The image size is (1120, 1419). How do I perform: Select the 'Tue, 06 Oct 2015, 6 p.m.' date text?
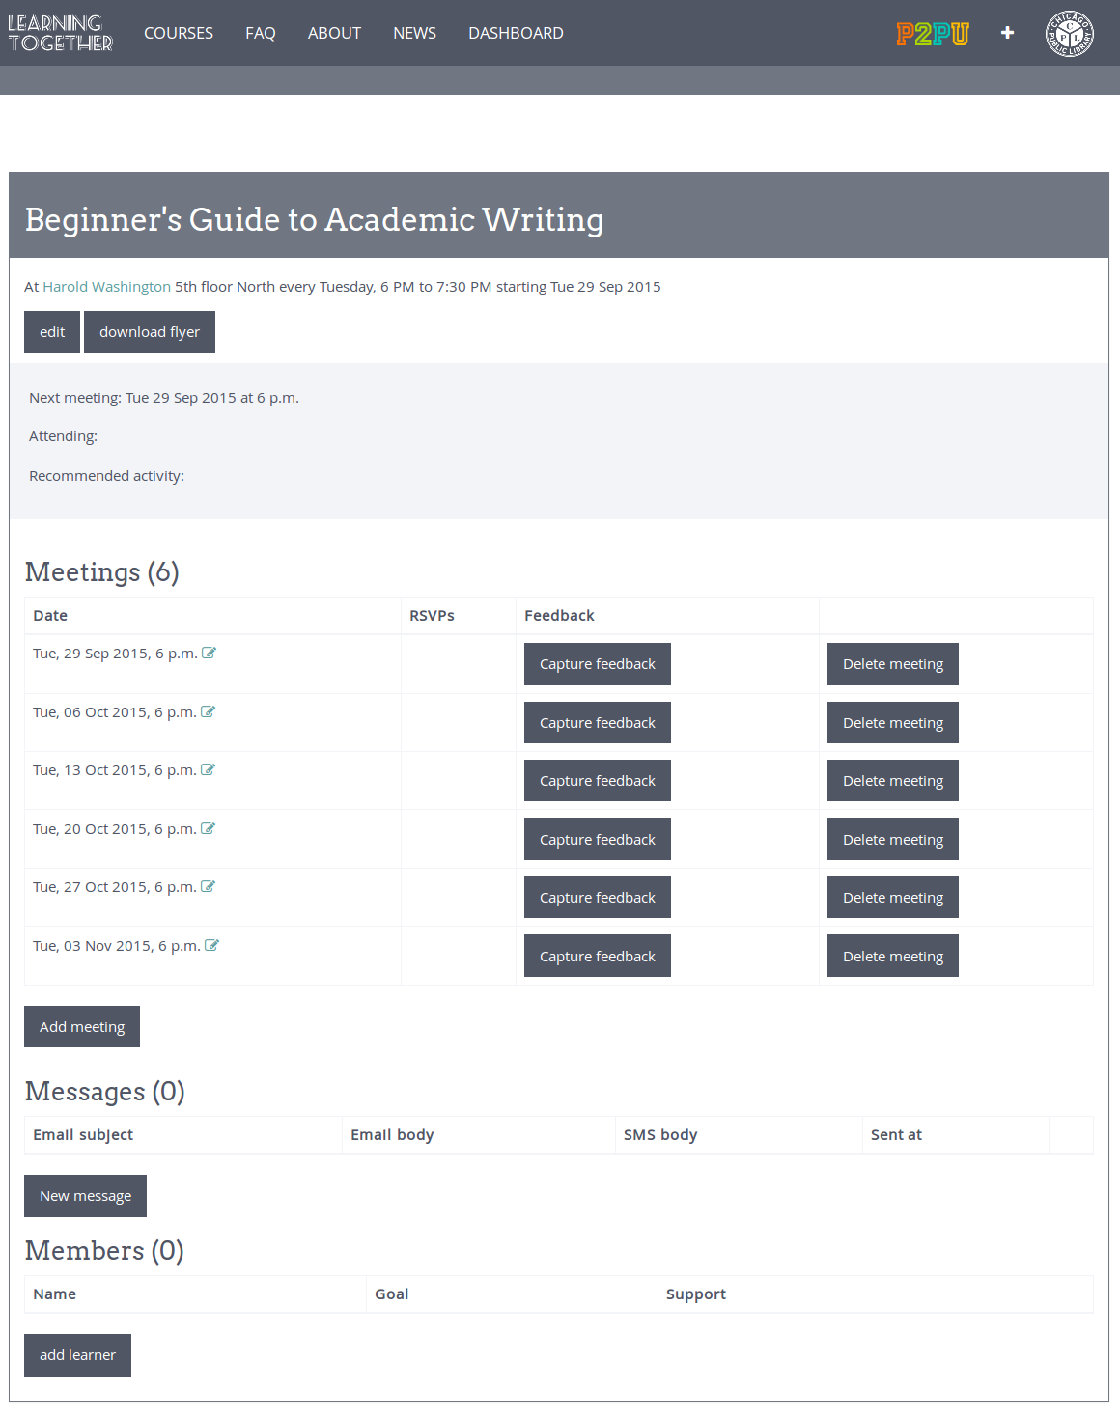click(115, 712)
